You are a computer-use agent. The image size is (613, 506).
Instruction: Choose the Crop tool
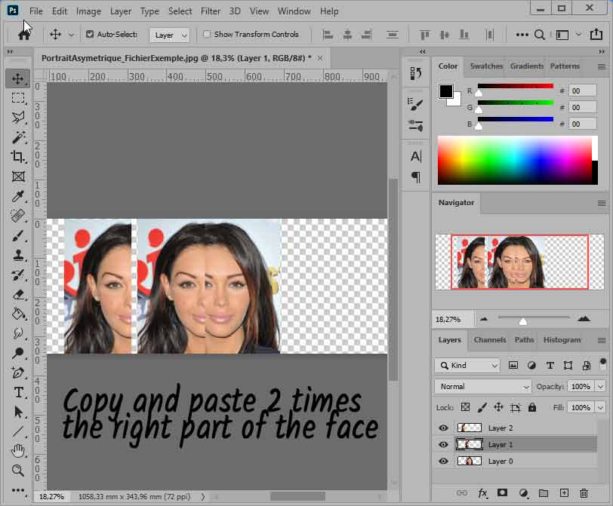[18, 157]
